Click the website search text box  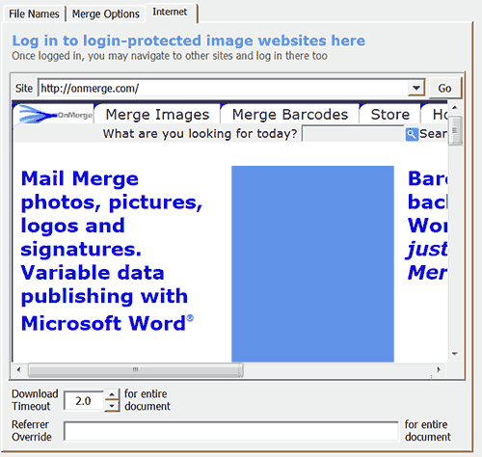click(x=353, y=134)
